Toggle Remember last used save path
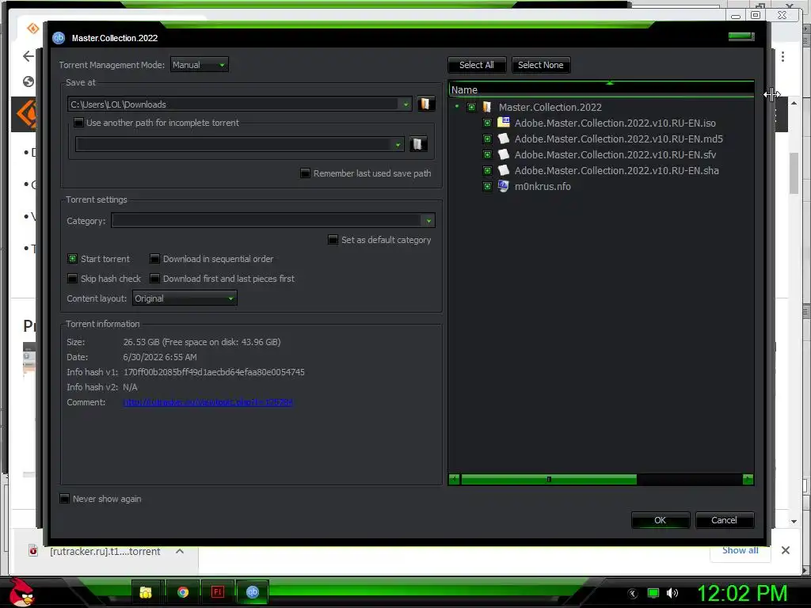 point(305,173)
